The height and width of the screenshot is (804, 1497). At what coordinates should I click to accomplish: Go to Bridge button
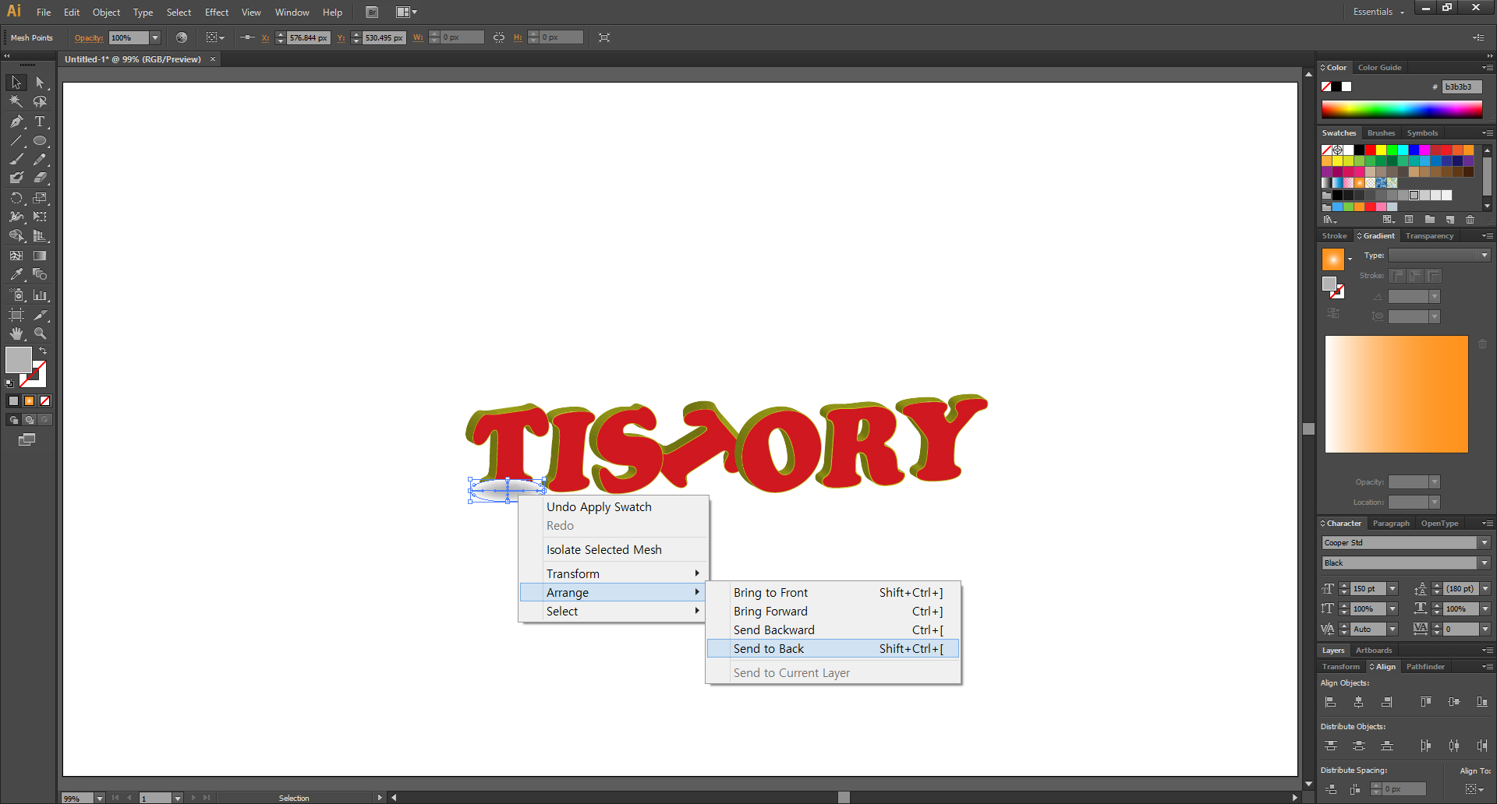[372, 12]
